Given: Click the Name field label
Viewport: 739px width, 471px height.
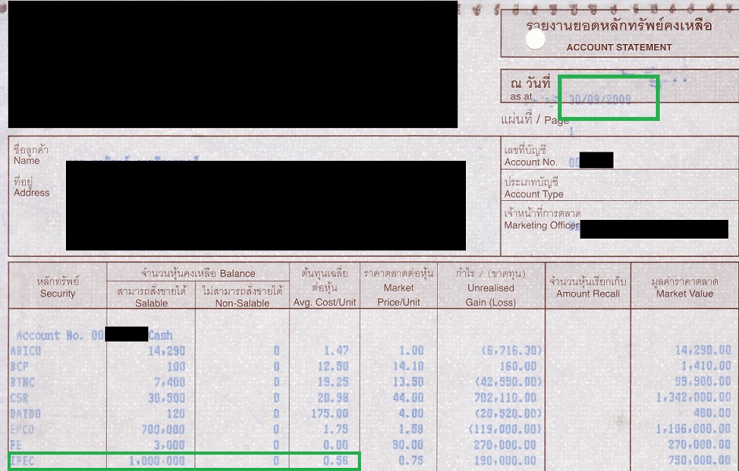Looking at the screenshot, I should (27, 160).
